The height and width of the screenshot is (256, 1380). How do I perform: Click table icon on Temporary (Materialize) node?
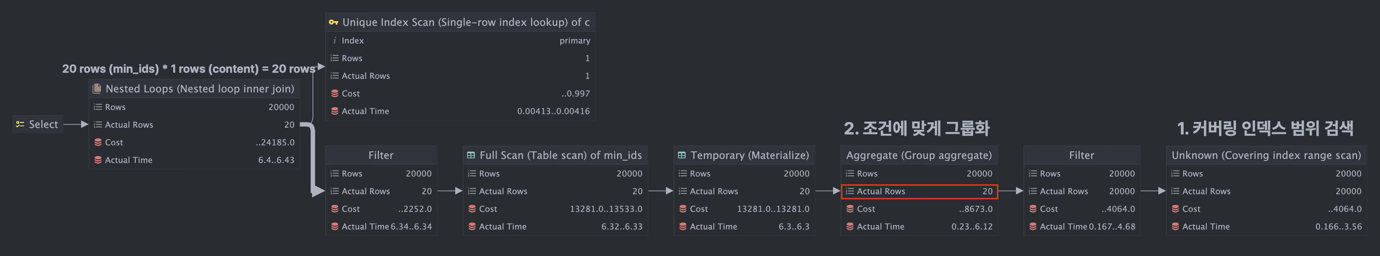pyautogui.click(x=682, y=156)
